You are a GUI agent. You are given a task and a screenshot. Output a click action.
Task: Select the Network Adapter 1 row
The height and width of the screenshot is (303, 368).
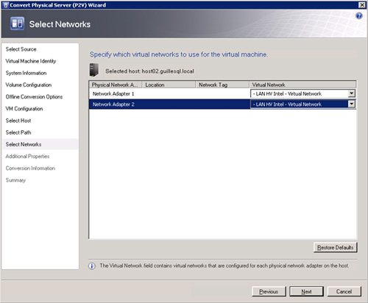[x=222, y=93]
